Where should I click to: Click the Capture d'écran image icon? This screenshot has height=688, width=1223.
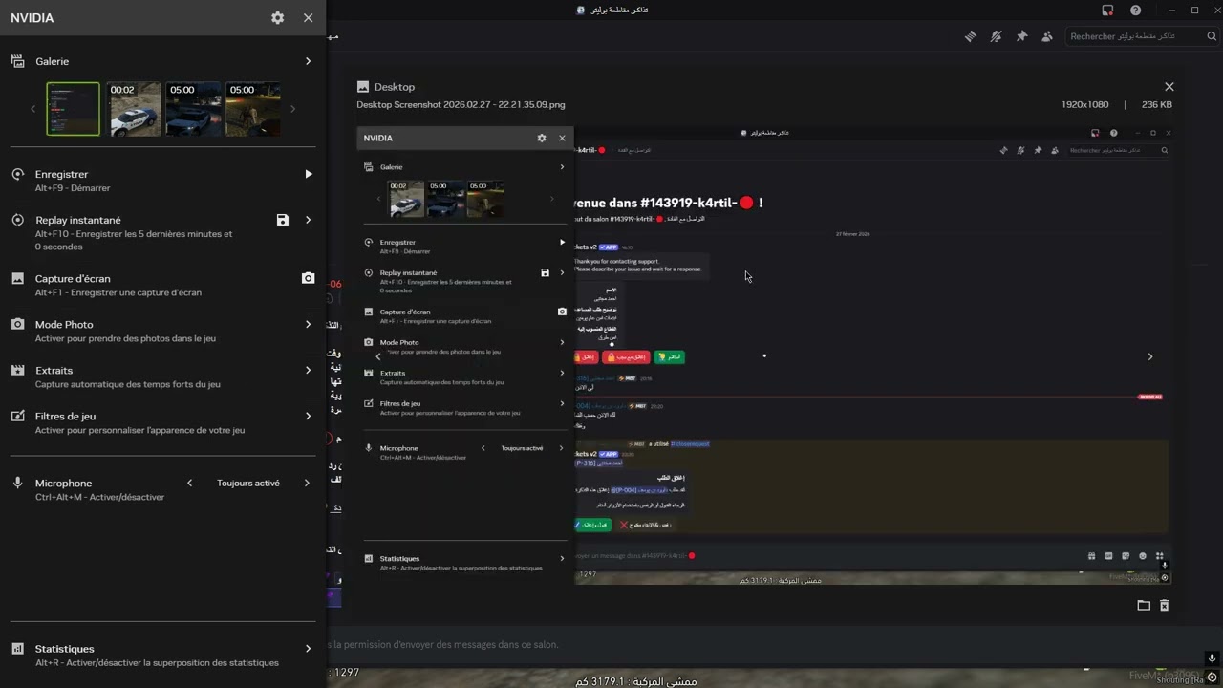pos(17,278)
